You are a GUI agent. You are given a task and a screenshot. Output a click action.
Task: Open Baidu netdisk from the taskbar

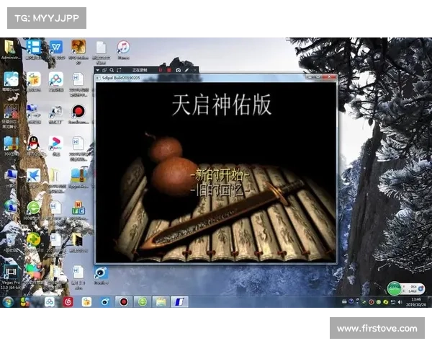point(50,302)
